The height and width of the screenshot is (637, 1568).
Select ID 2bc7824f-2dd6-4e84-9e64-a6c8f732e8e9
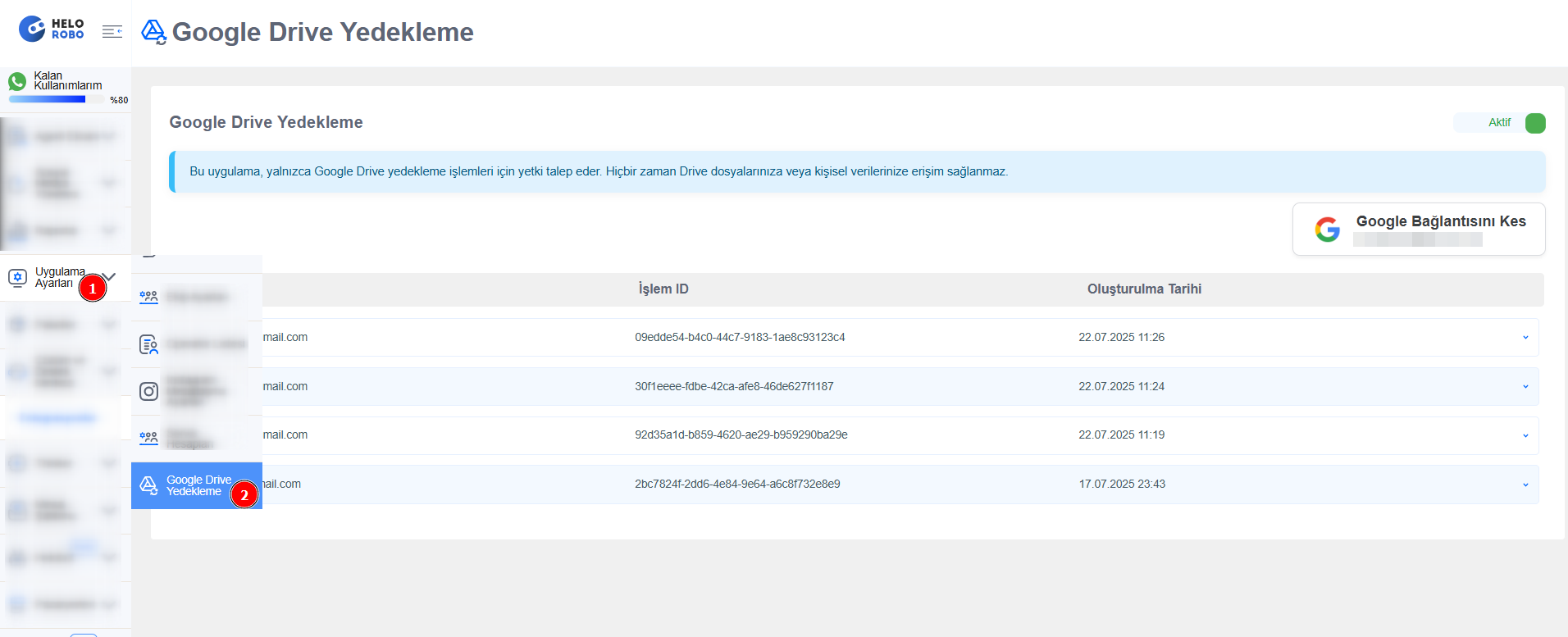click(737, 484)
